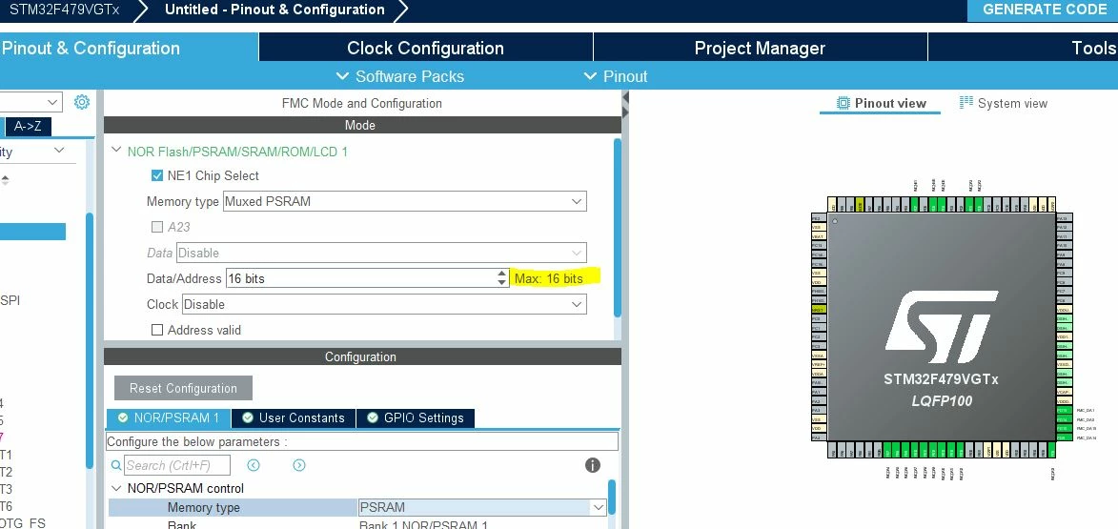
Task: Switch to the A->Z sorted list tab
Action: (28, 126)
